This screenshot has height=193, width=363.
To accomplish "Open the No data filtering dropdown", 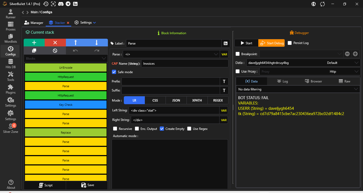I will coord(298,89).
